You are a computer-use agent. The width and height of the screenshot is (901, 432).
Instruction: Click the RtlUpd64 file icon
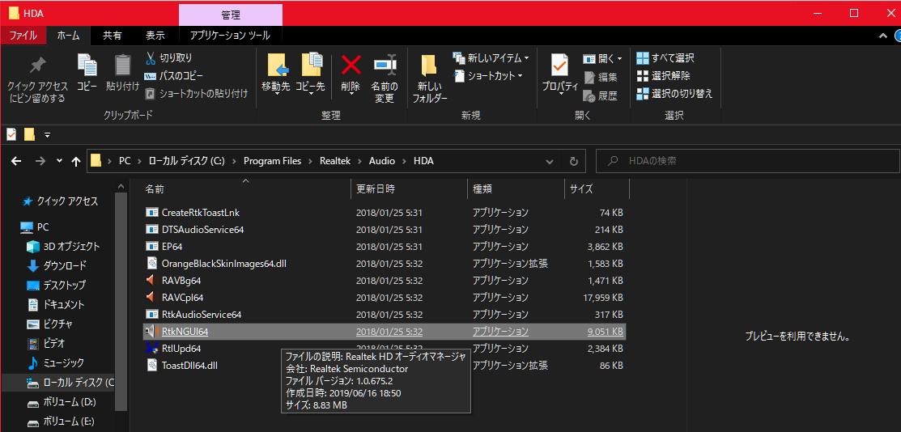click(151, 348)
